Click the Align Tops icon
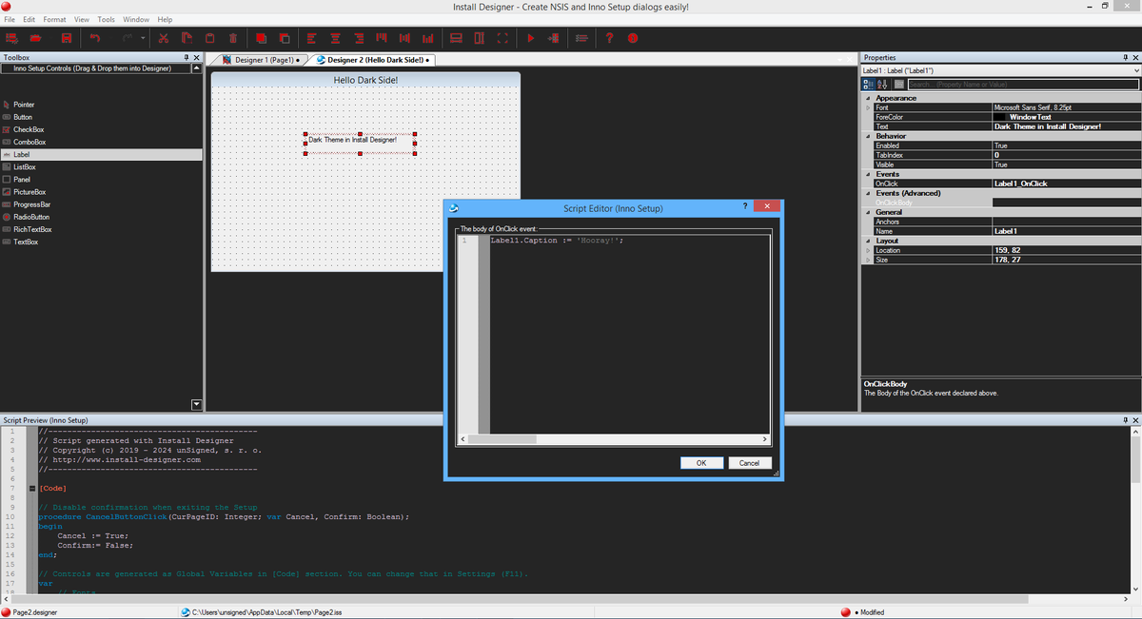 [381, 38]
